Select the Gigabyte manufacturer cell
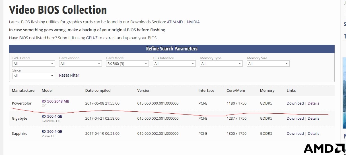The height and width of the screenshot is (155, 346). coord(20,118)
